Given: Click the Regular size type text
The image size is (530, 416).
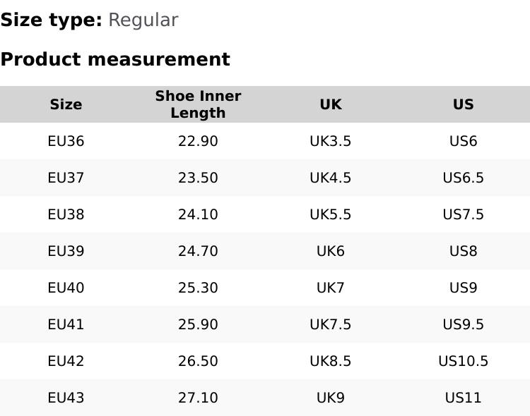Looking at the screenshot, I should (x=143, y=20).
